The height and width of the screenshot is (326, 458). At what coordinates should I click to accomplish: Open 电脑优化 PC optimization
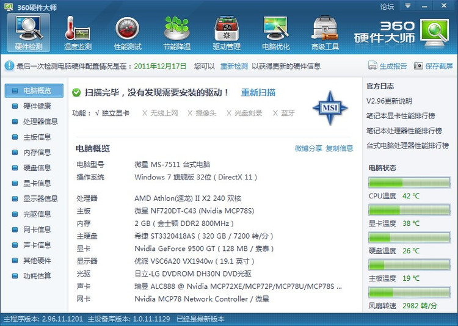coord(276,33)
